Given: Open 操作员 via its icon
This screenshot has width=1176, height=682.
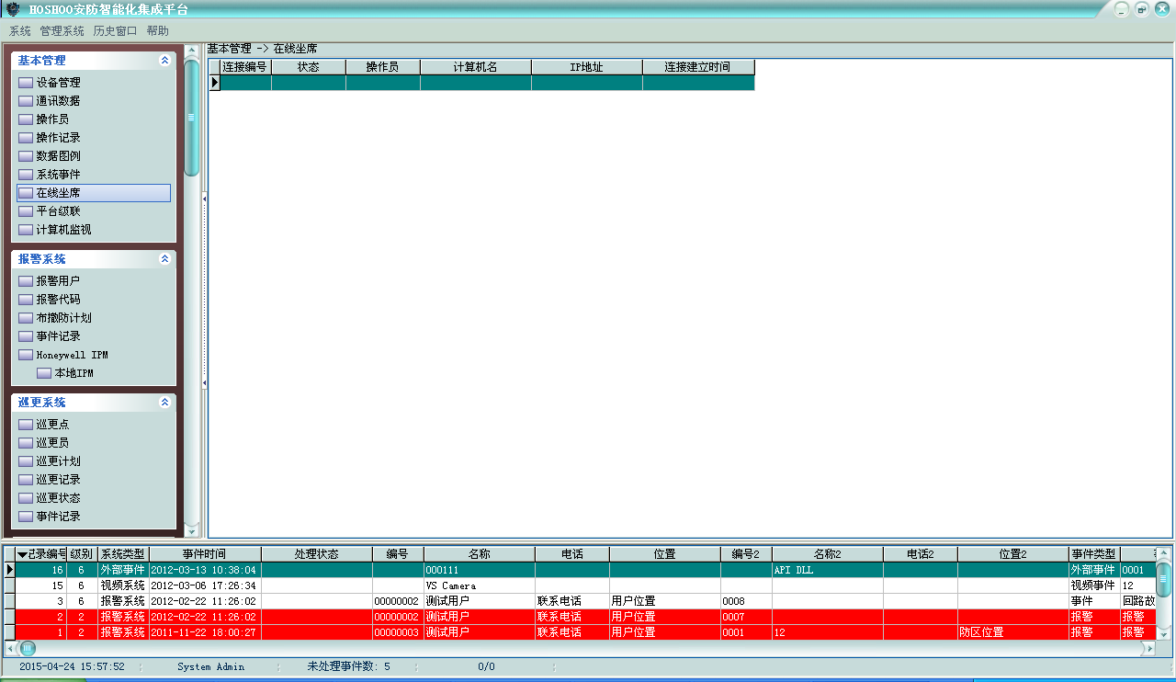Looking at the screenshot, I should [26, 119].
